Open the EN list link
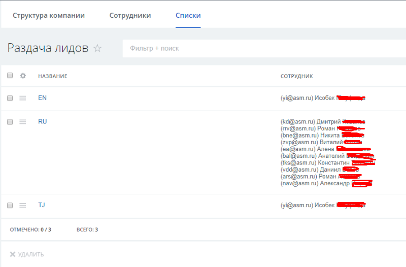 pyautogui.click(x=42, y=98)
